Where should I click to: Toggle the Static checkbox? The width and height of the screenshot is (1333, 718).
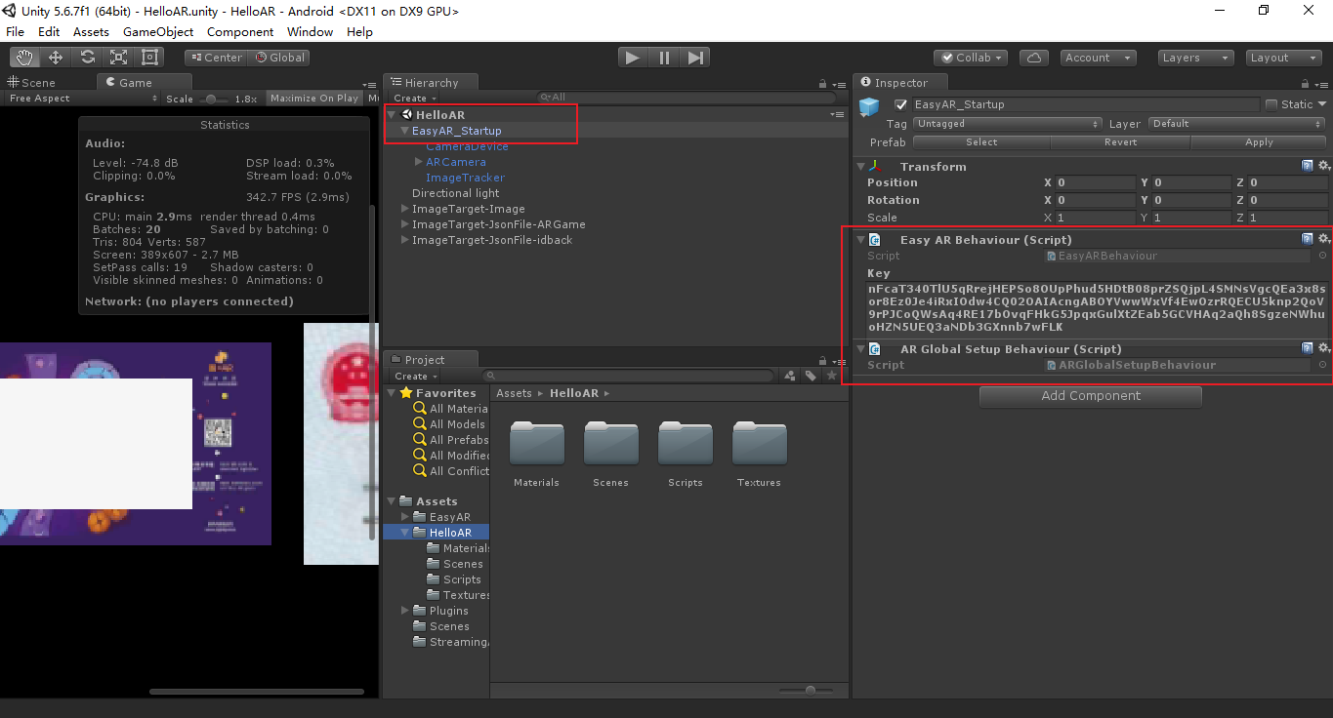1271,104
